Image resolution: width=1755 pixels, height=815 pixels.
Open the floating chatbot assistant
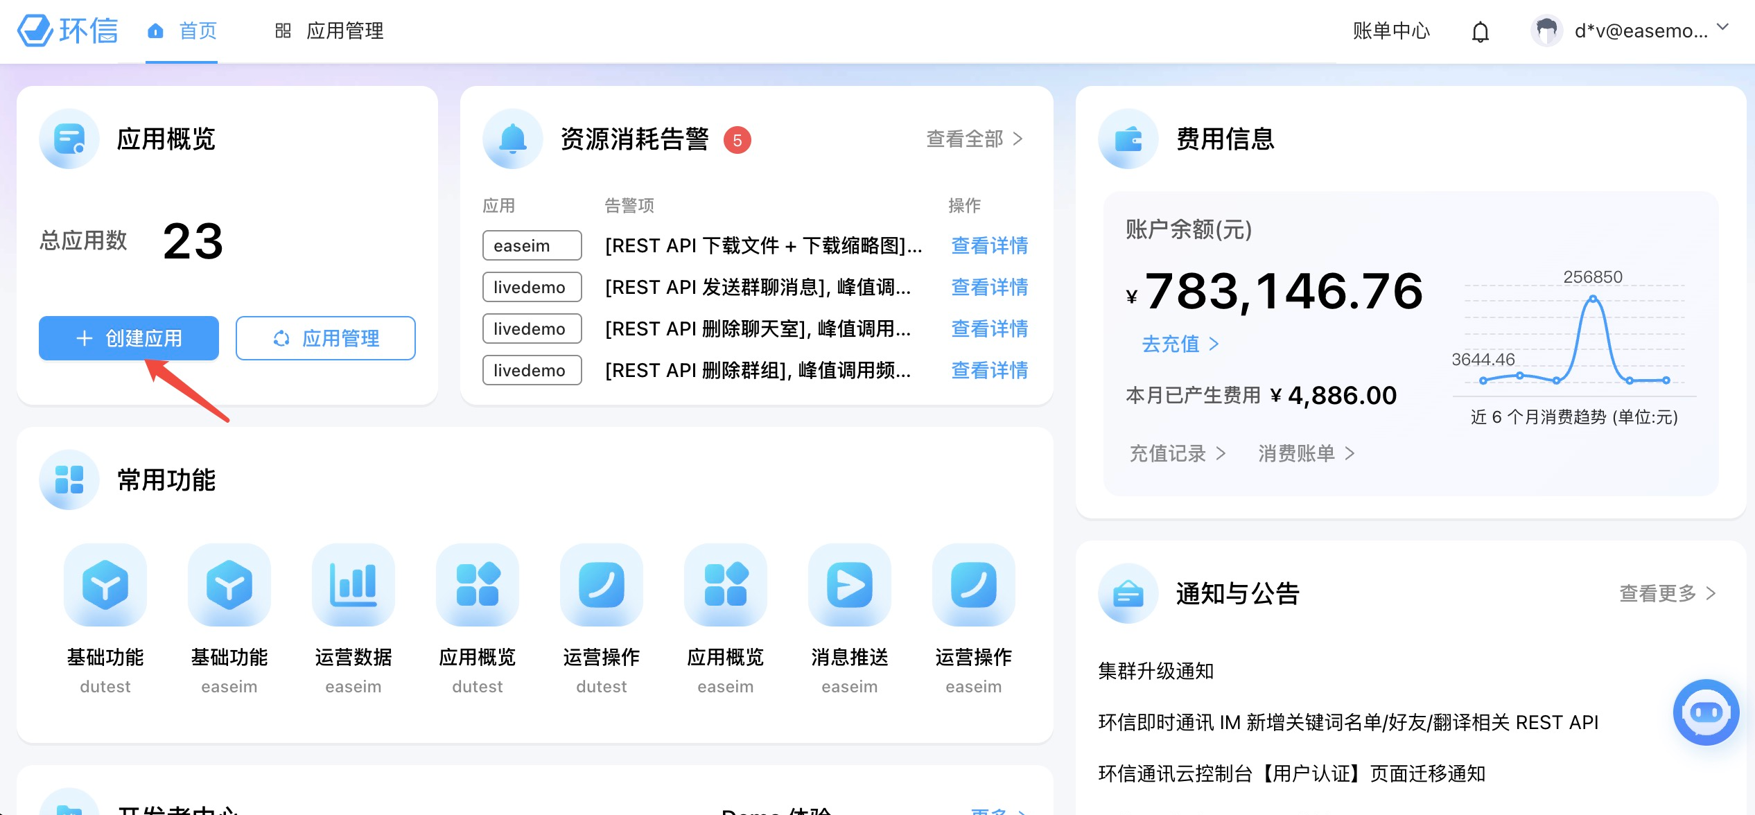tap(1706, 712)
